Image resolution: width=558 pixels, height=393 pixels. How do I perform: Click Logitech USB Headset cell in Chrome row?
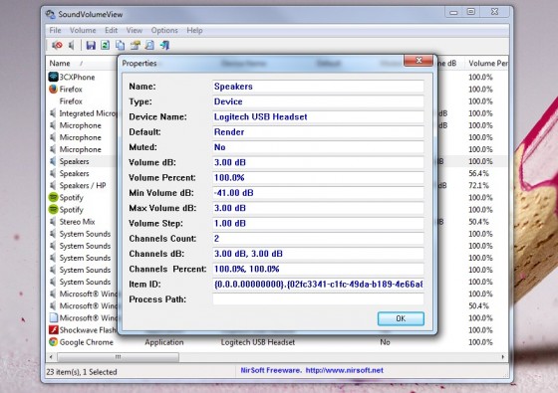click(x=258, y=342)
